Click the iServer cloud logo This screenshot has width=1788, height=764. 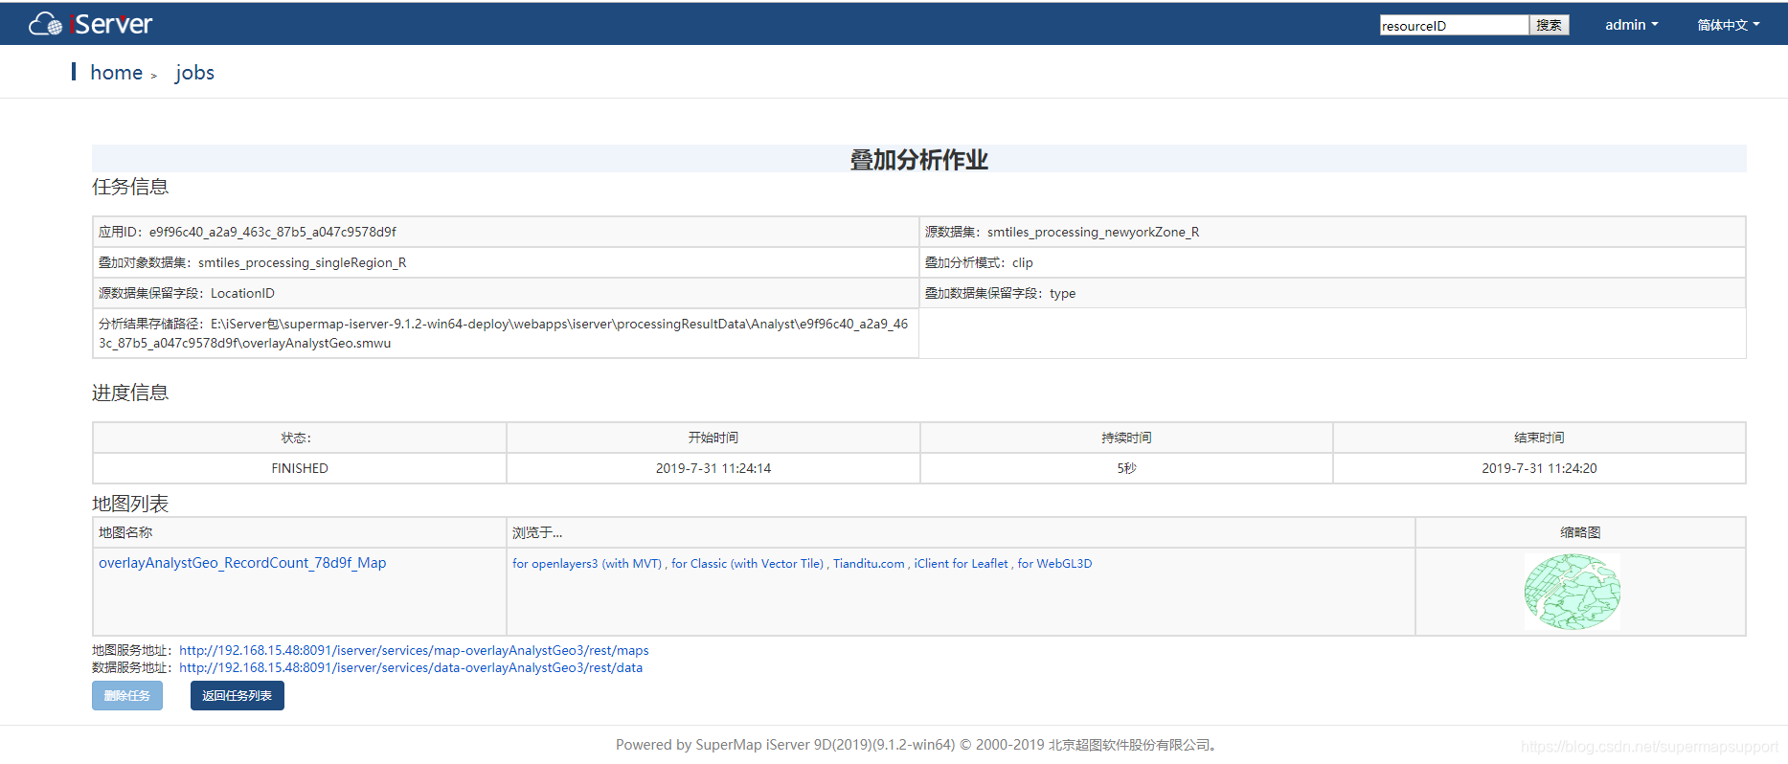[90, 24]
